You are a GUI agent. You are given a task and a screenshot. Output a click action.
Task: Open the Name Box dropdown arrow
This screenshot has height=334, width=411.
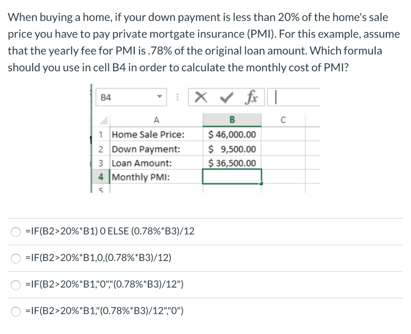click(159, 96)
